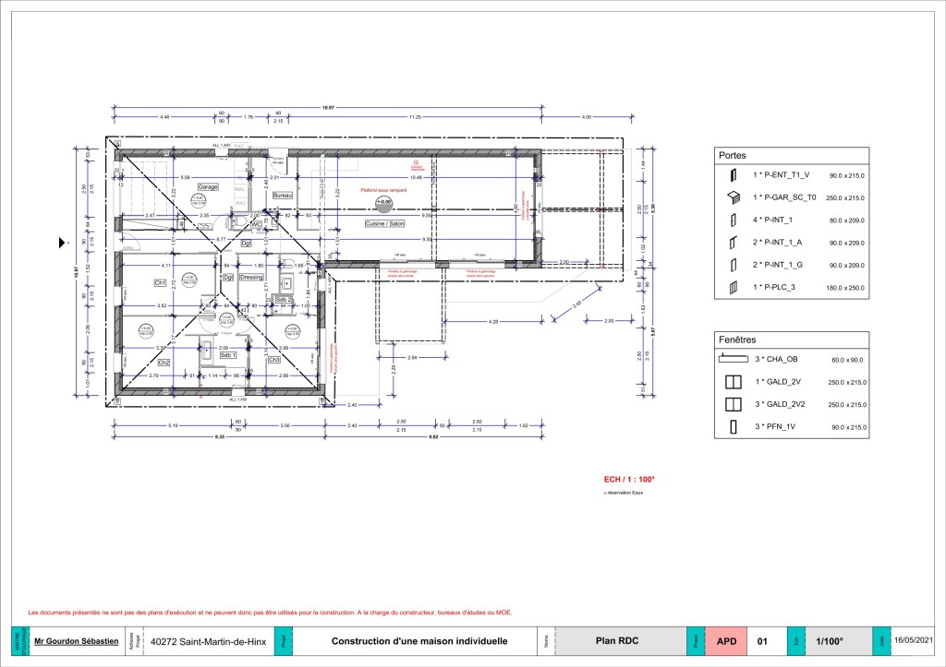Click the GALD_2V2 window symbol
Screen dimensions: 946x667
733,404
